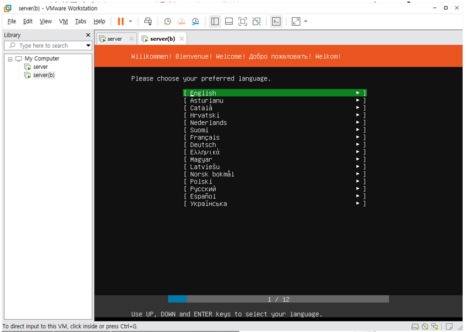Click the library search input field
This screenshot has width=467, height=332.
[x=45, y=45]
